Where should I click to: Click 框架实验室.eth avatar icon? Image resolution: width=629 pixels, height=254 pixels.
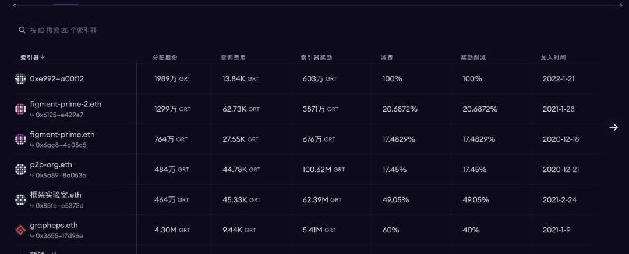[21, 199]
